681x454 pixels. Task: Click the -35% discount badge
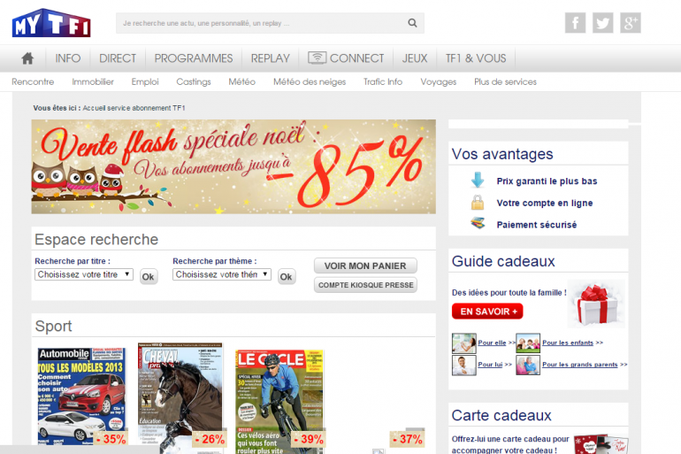click(x=111, y=439)
